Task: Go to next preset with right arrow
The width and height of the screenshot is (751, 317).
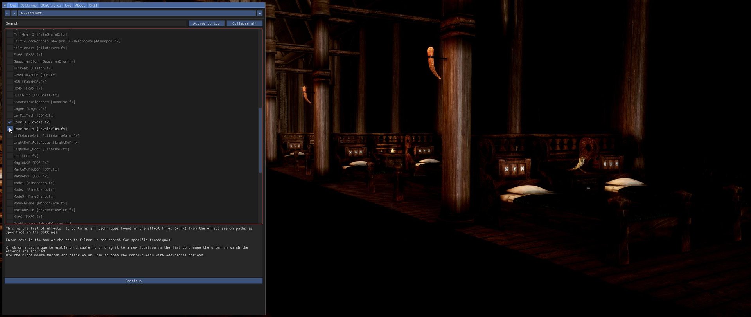Action: point(14,13)
